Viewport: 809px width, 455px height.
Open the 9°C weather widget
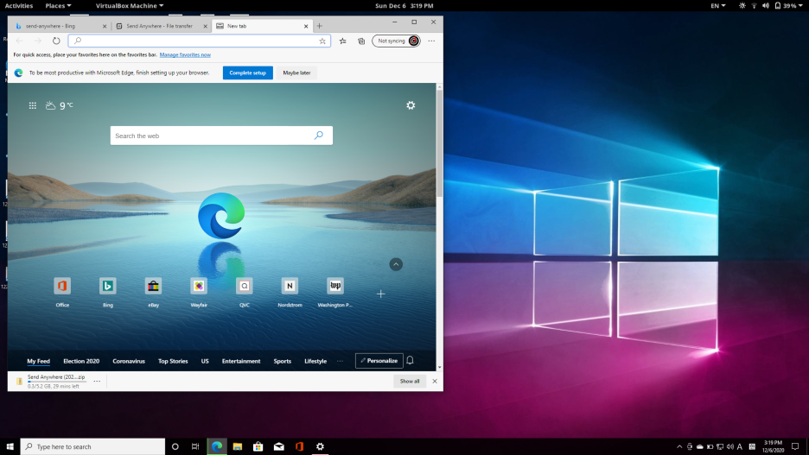coord(60,105)
